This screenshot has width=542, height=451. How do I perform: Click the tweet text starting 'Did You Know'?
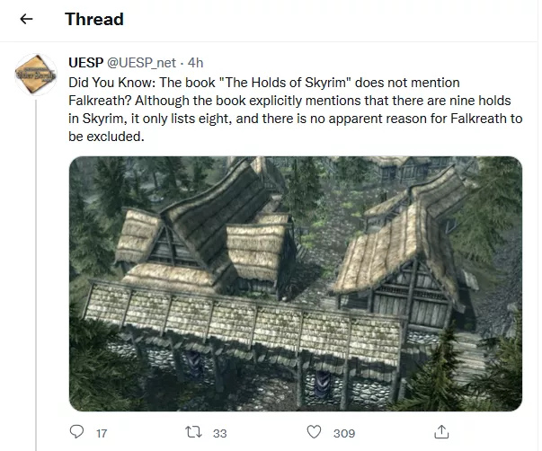[295, 110]
